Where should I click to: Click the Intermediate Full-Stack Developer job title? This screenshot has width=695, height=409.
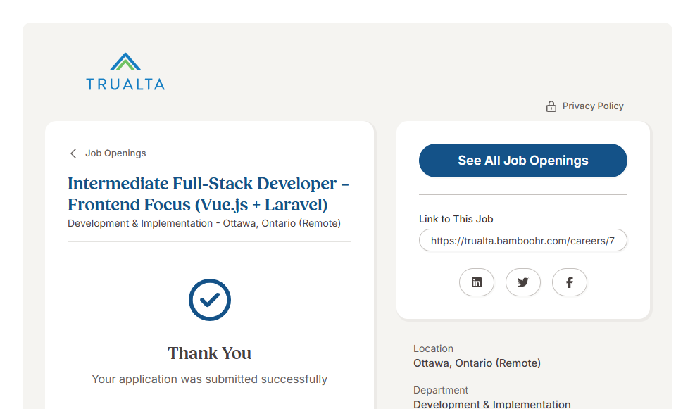pos(208,194)
